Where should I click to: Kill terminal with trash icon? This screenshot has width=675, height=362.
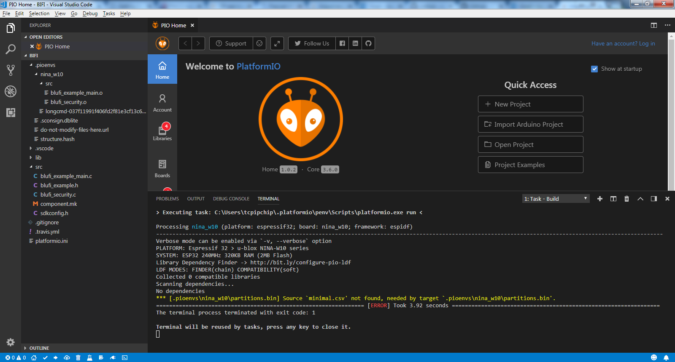point(627,199)
